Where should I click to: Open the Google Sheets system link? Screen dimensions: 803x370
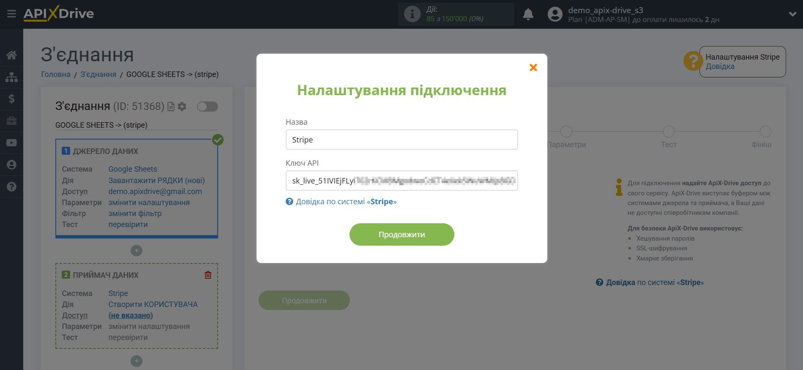(133, 169)
